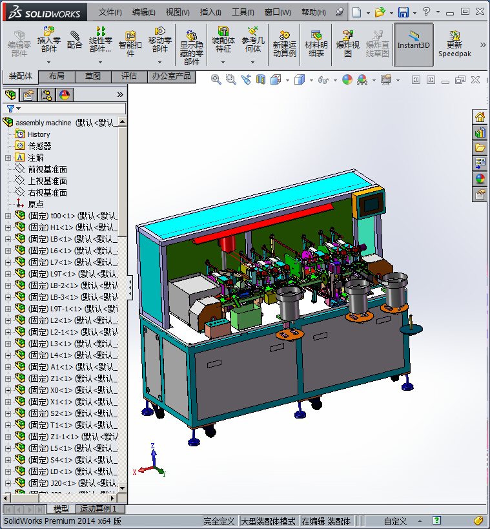
Task: Open the 运动算例1 tab
Action: tap(100, 509)
